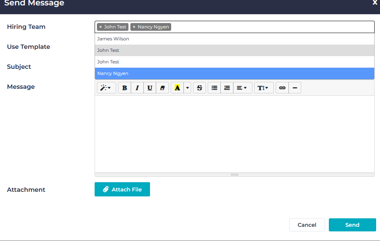Send the message
The height and width of the screenshot is (241, 380).
coord(352,225)
